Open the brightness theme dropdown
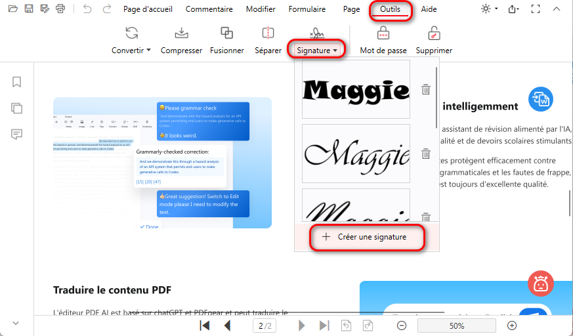This screenshot has width=573, height=336. (490, 9)
